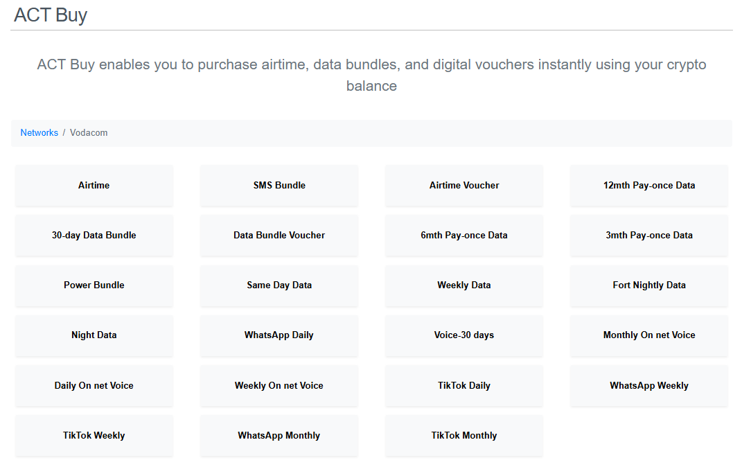
Task: Open Voice-30 days option
Action: (x=464, y=335)
